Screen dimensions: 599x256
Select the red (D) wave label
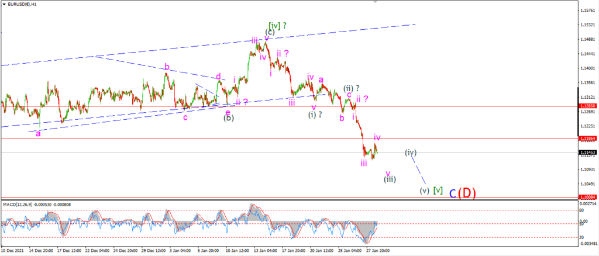tap(466, 193)
